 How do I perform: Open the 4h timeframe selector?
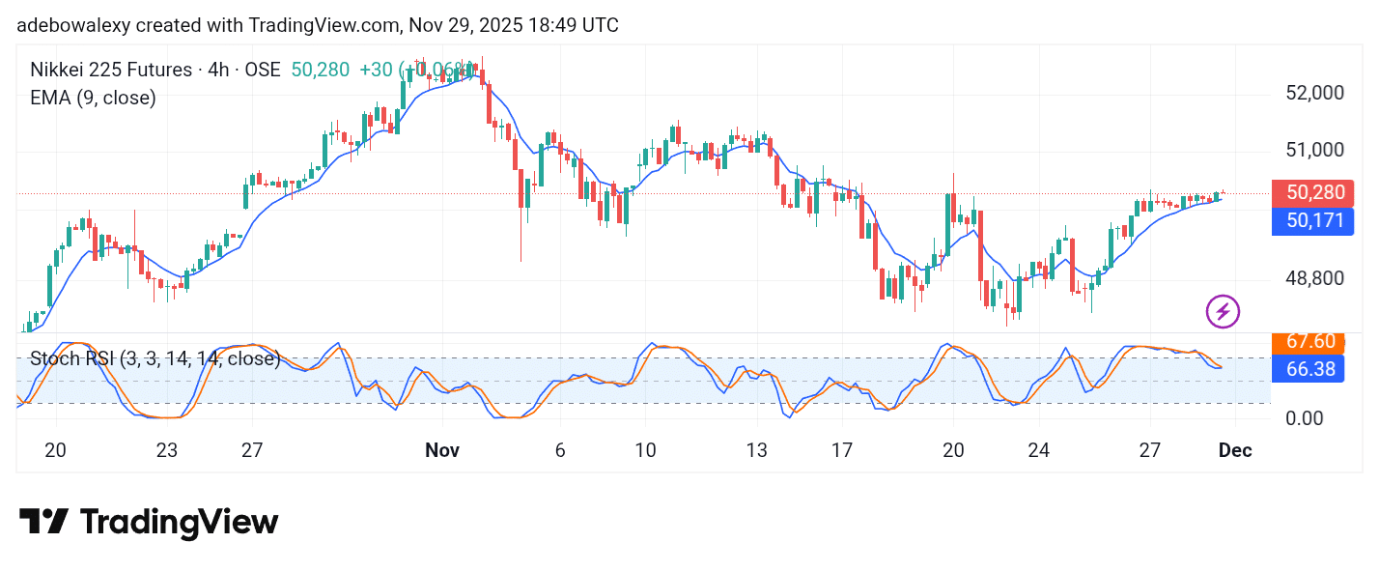[x=219, y=70]
